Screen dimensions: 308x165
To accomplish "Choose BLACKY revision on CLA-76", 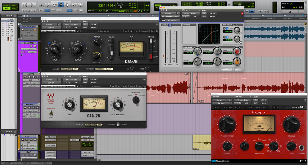I will [x=109, y=69].
